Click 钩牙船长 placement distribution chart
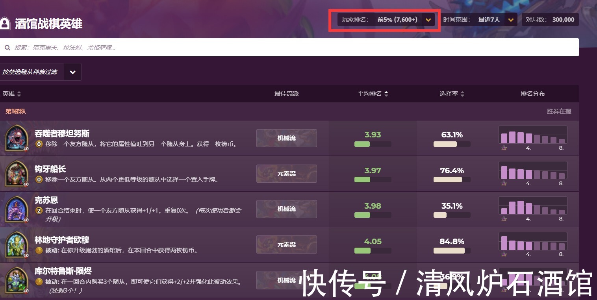 (533, 170)
